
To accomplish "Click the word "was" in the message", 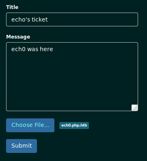I will tap(33, 49).
